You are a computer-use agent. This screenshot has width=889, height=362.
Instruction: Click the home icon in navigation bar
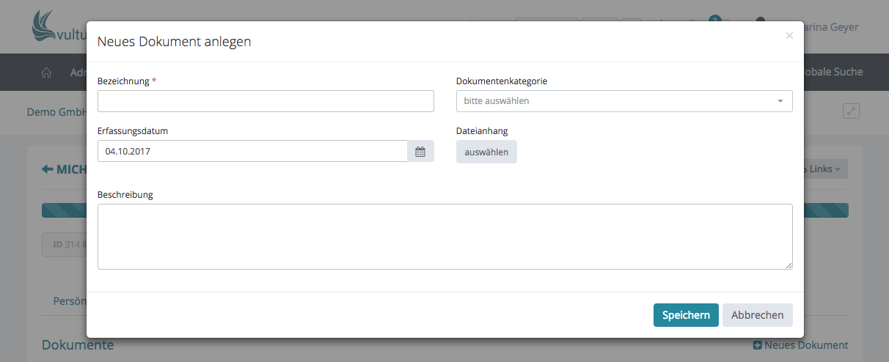[46, 72]
